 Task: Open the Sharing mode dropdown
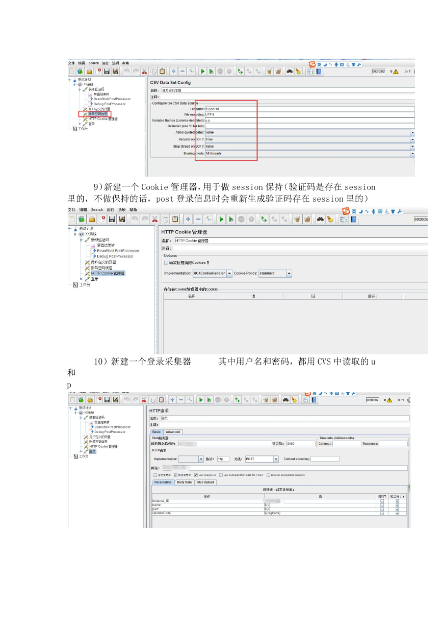[x=412, y=153]
